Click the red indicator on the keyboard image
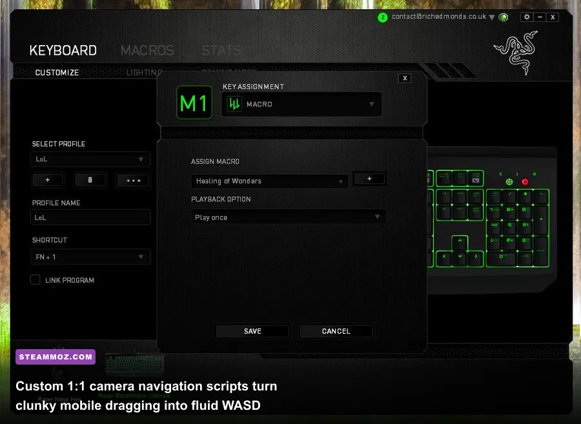581x424 pixels. 525,182
